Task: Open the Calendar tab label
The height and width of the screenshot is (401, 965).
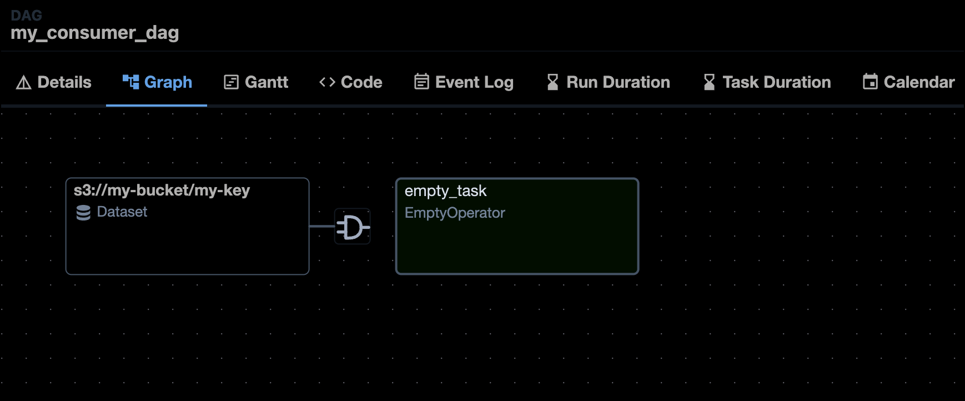Action: [x=919, y=82]
